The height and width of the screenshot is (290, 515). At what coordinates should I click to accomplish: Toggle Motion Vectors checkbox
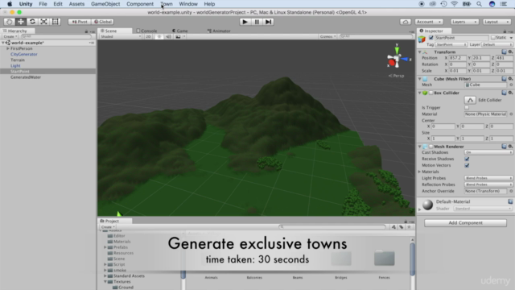467,165
